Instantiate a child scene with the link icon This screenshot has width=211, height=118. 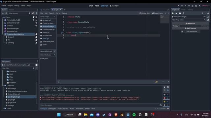pyautogui.click(x=6, y=13)
